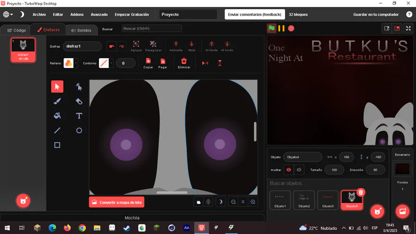Switch to the Sonidos tab
The height and width of the screenshot is (234, 416).
tap(81, 30)
